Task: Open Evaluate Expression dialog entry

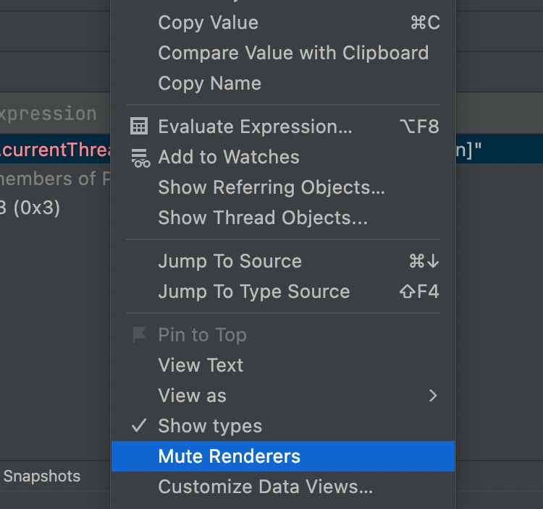Action: tap(255, 127)
